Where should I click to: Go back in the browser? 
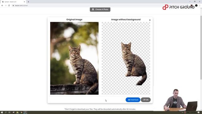[2, 6]
